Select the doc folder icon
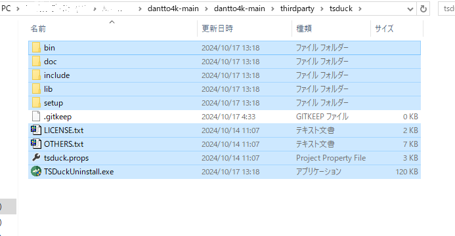The width and height of the screenshot is (455, 236). 36,62
